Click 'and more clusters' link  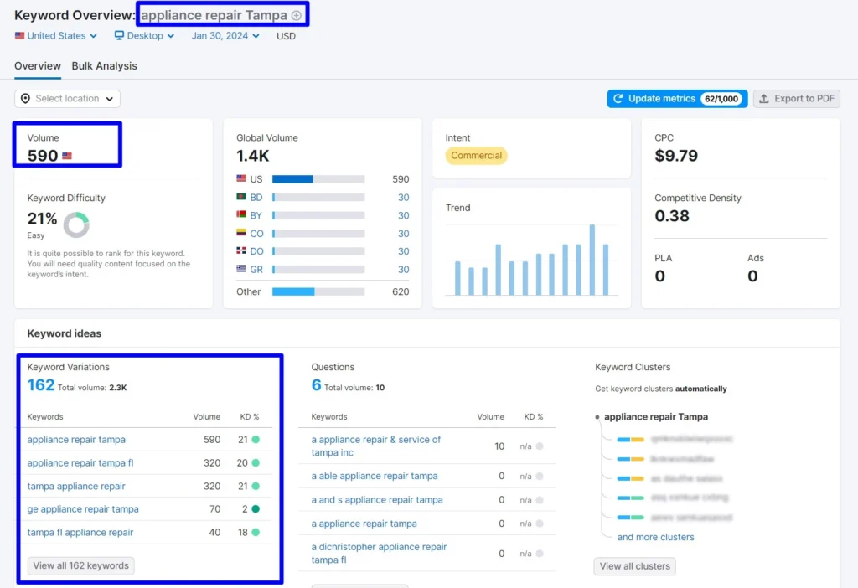click(x=655, y=537)
